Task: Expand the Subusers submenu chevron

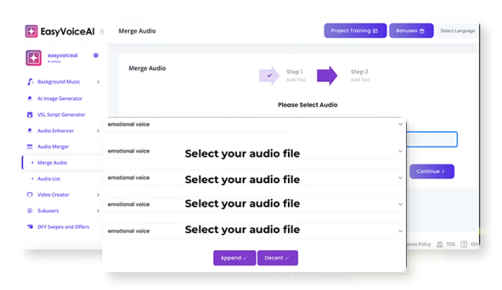Action: click(98, 210)
